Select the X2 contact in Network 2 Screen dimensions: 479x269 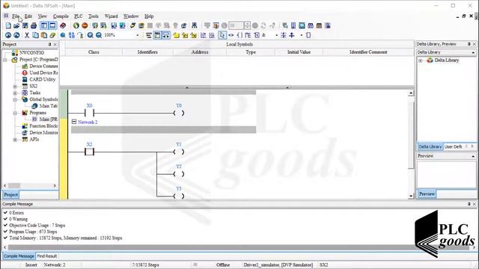89,151
